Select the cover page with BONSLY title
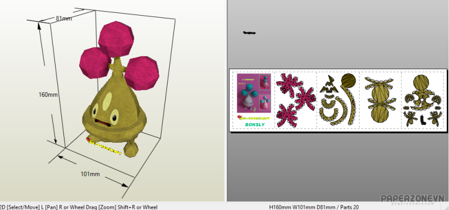 [x=254, y=100]
